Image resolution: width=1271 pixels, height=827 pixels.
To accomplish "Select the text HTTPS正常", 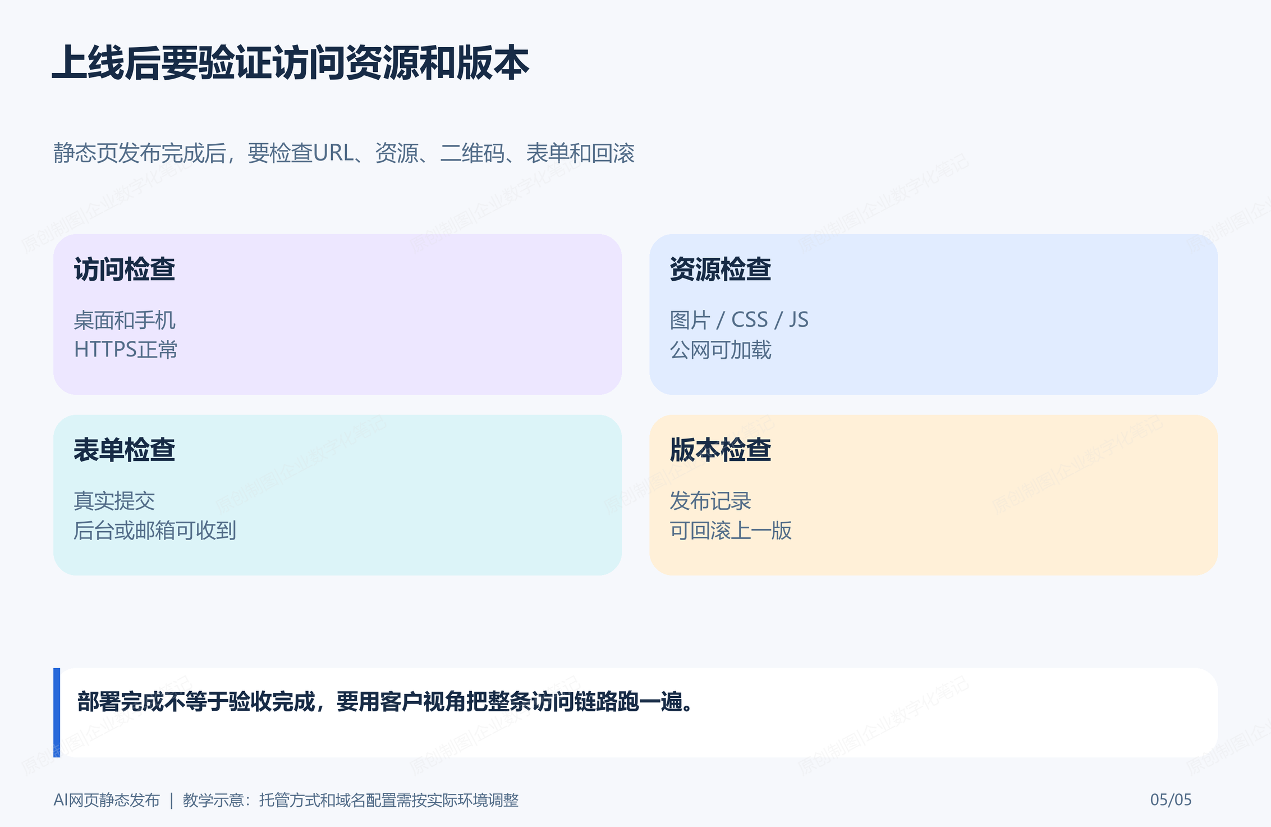I will (x=126, y=350).
